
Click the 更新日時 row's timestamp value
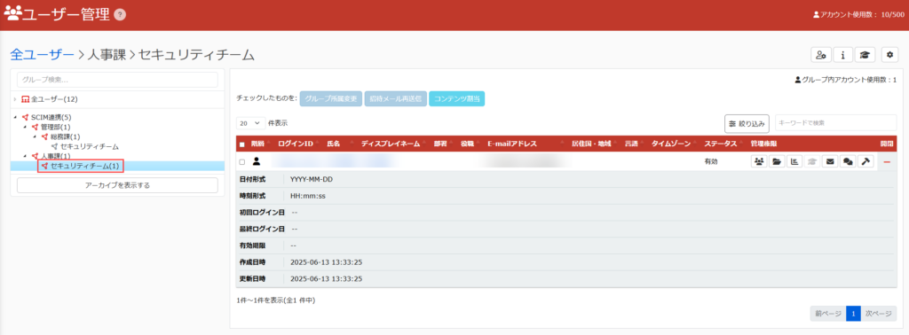pyautogui.click(x=327, y=279)
